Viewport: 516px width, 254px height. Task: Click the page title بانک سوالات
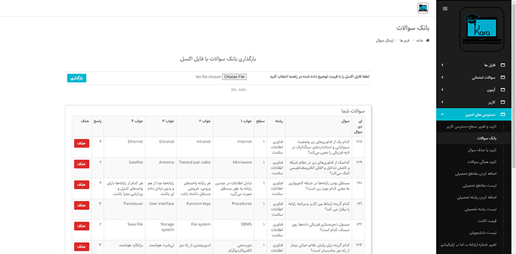(x=412, y=27)
